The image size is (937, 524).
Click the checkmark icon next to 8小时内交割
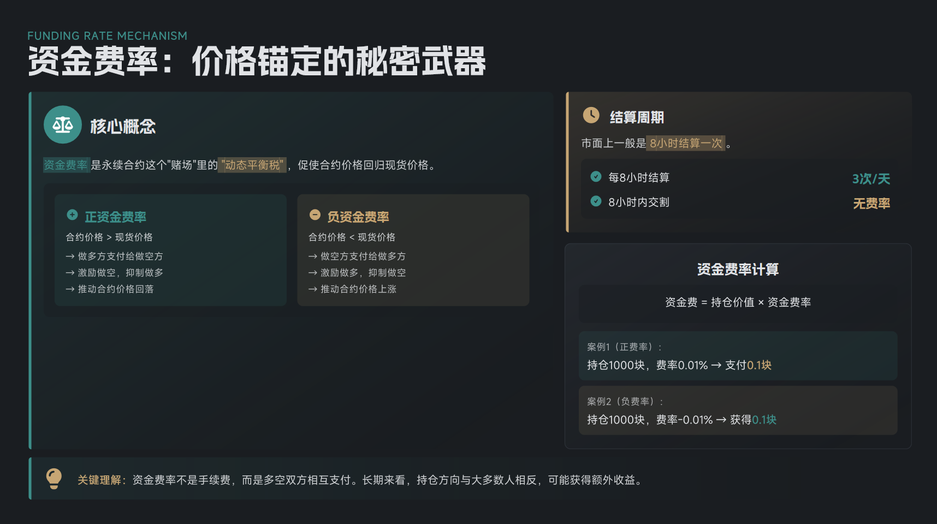(596, 201)
